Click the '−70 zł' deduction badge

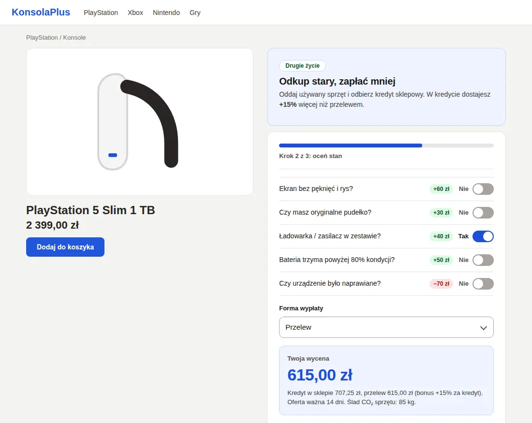click(441, 284)
